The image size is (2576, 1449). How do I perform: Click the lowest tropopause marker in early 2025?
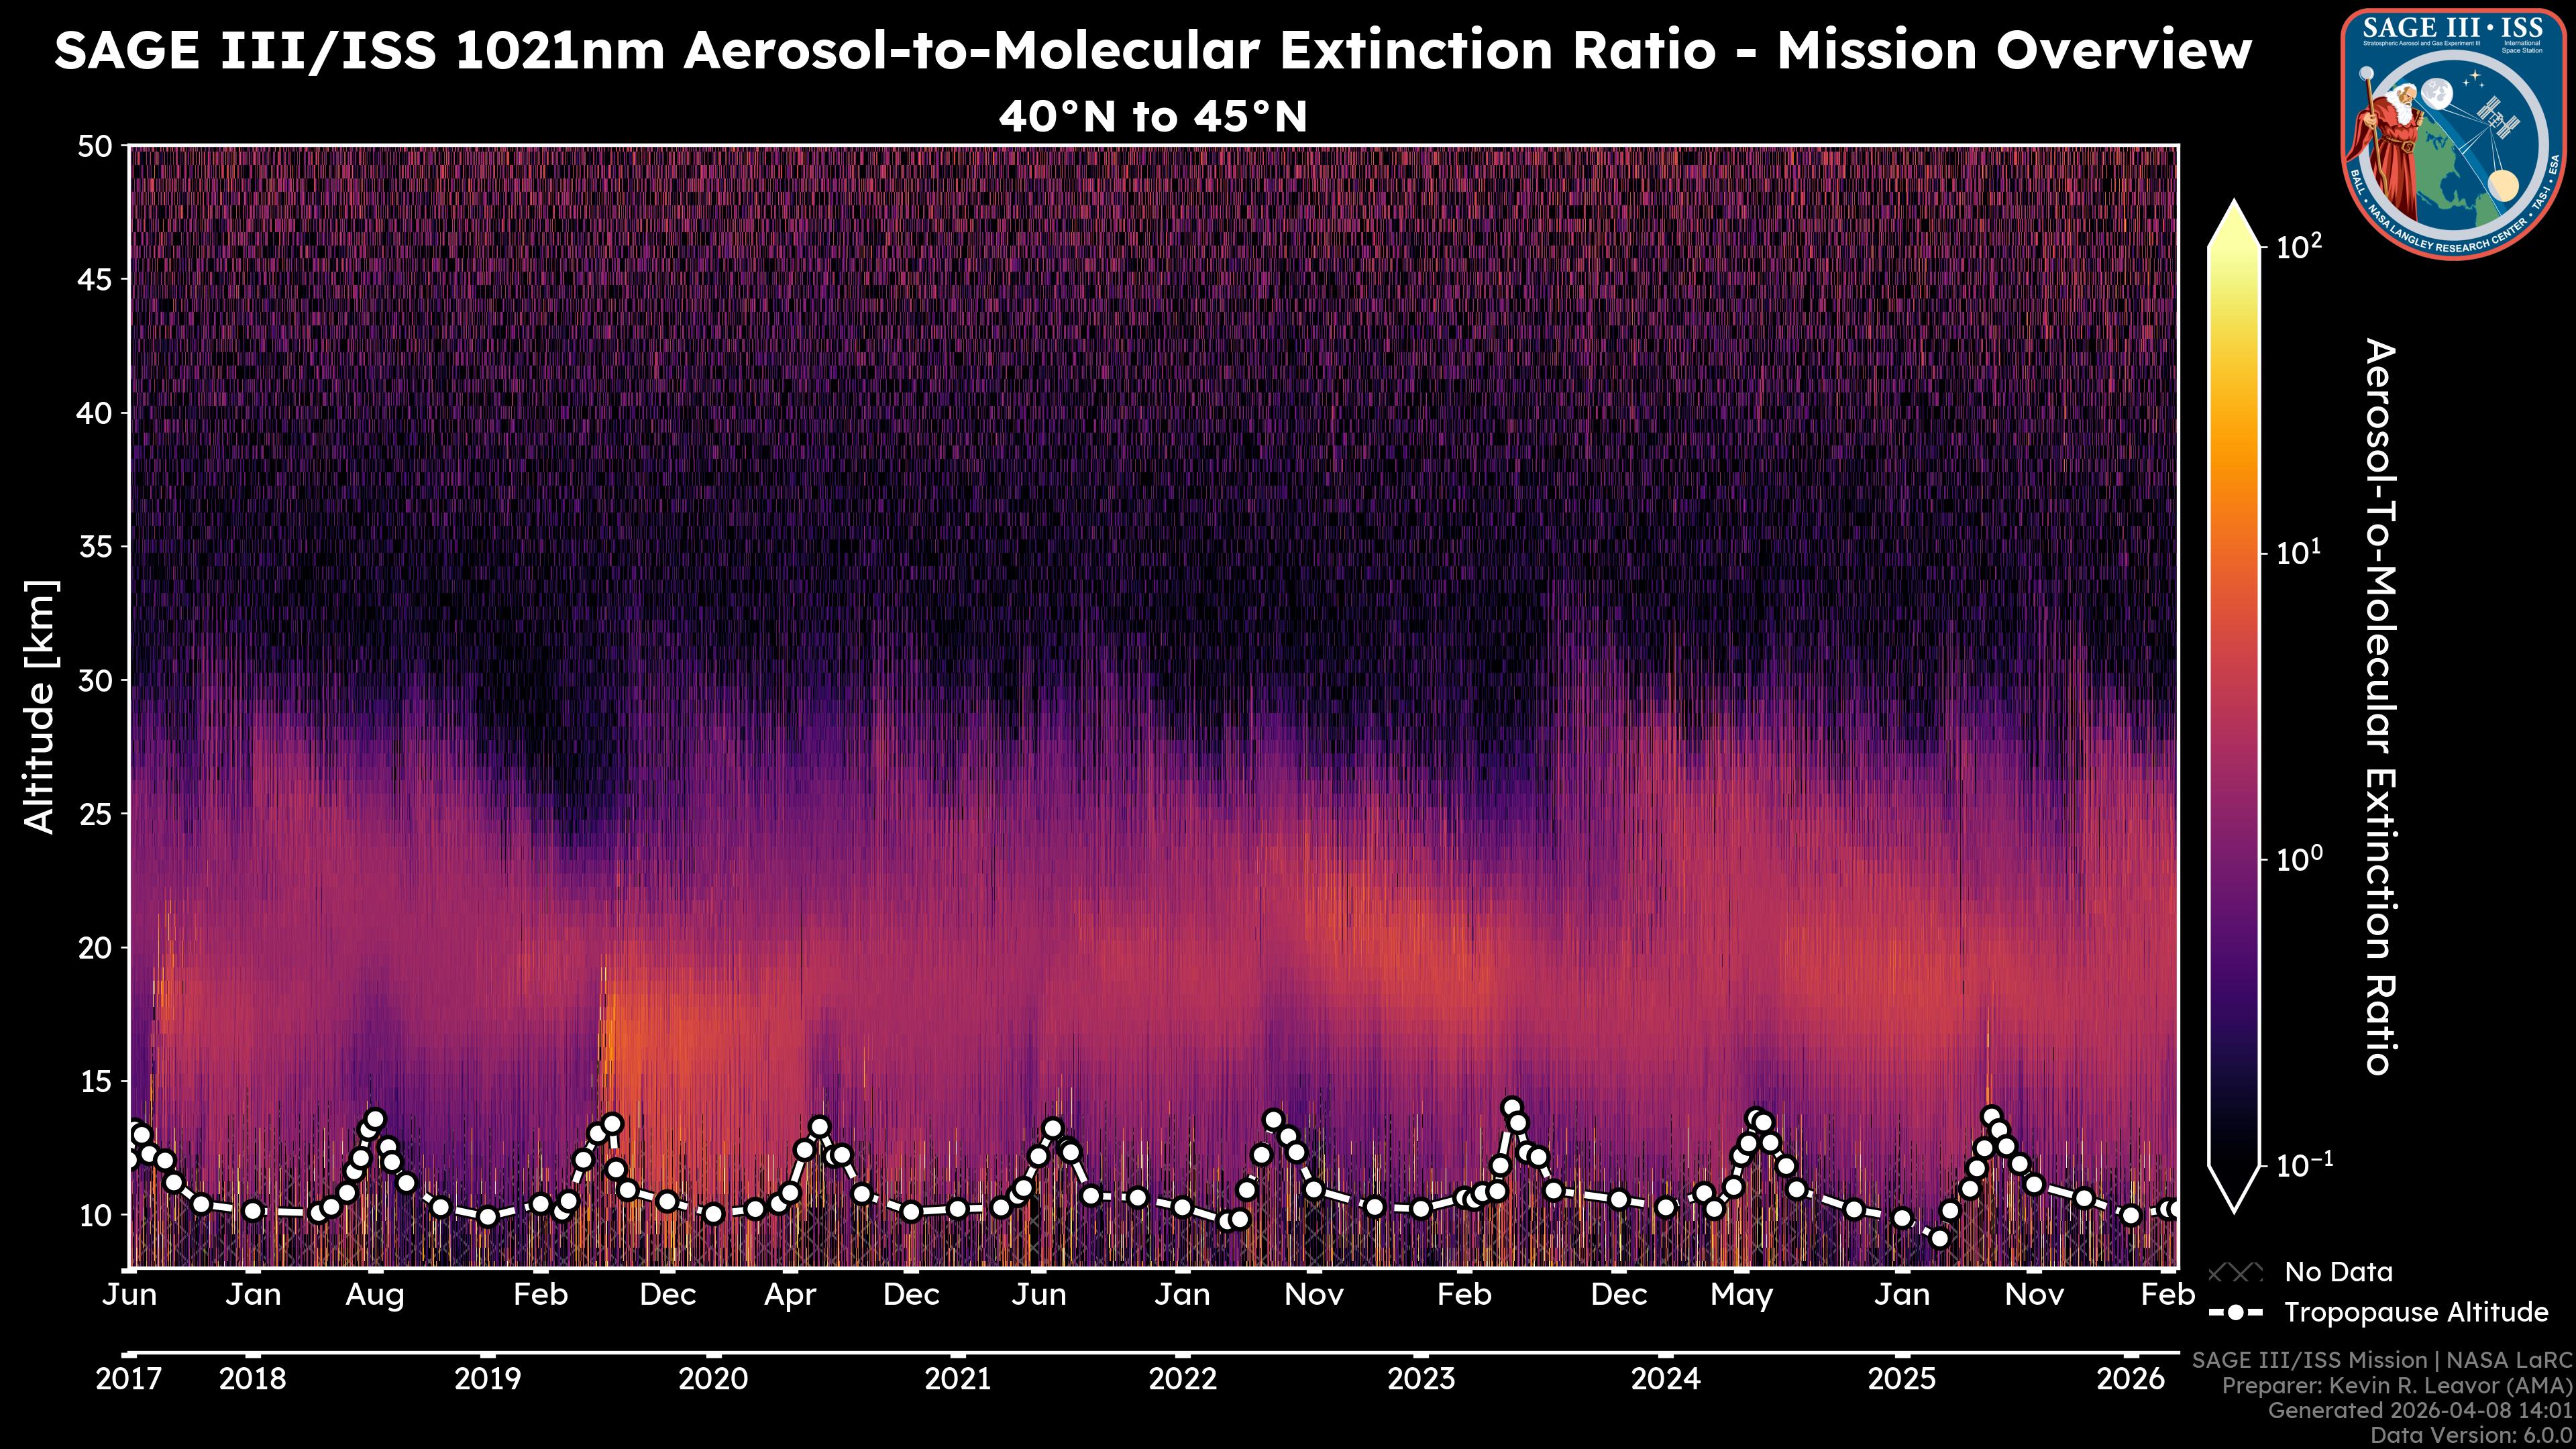point(1939,1238)
